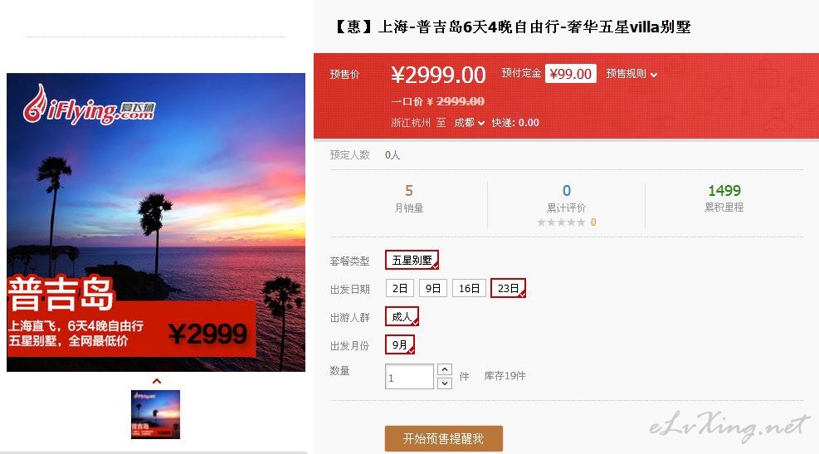Image resolution: width=819 pixels, height=454 pixels.
Task: Choose departure date 2日
Action: pyautogui.click(x=400, y=288)
